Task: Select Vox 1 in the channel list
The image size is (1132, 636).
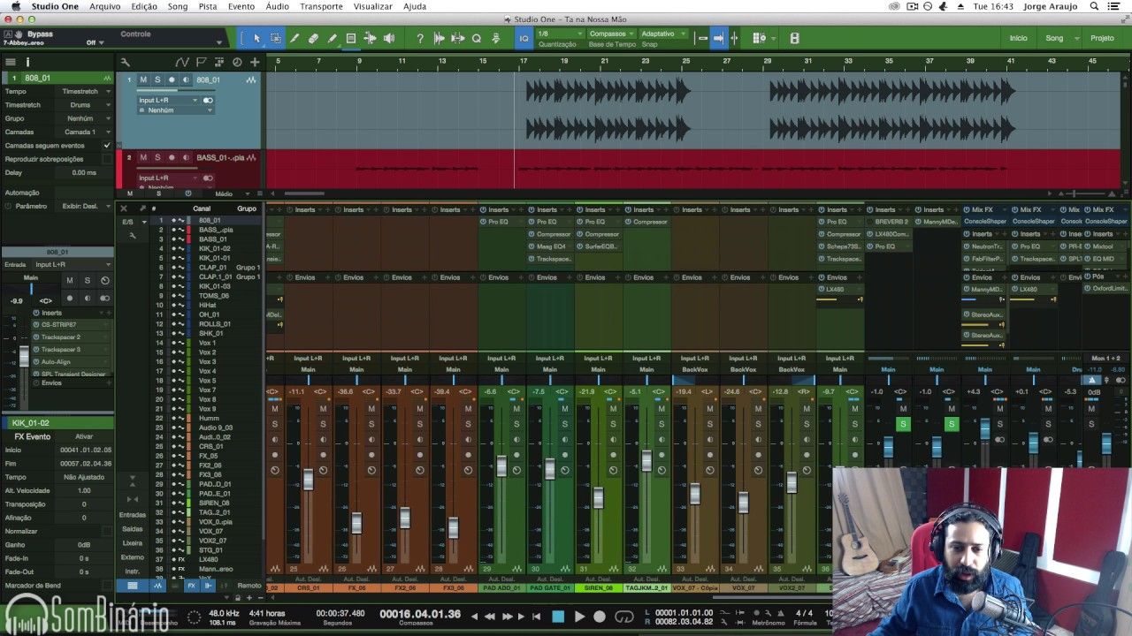Action: (207, 343)
